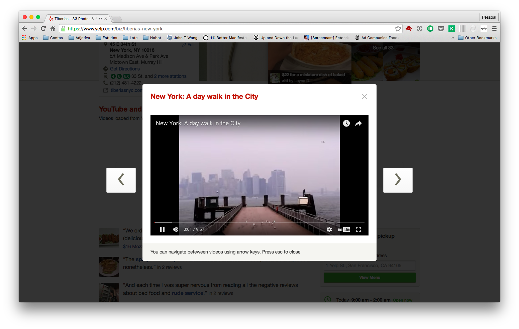Click the browser forward arrow
The height and width of the screenshot is (329, 519).
(34, 29)
